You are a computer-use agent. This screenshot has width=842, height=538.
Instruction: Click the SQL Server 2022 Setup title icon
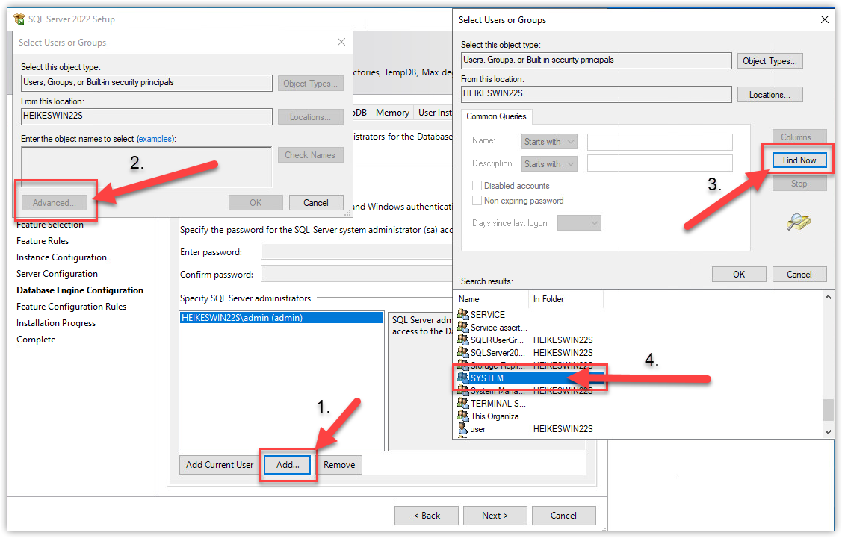click(19, 19)
